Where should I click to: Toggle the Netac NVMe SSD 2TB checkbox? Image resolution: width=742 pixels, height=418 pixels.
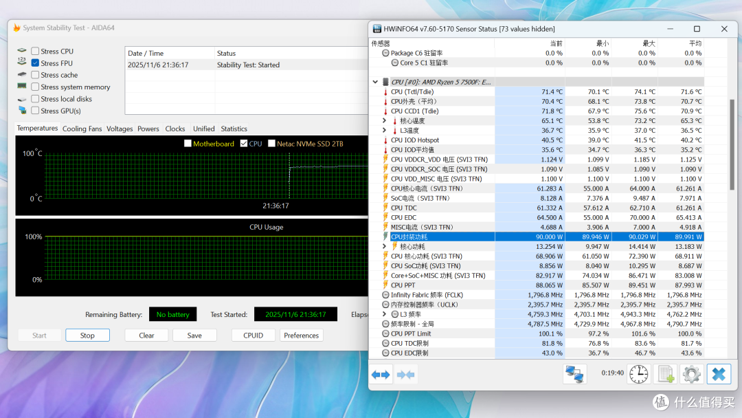click(x=271, y=144)
